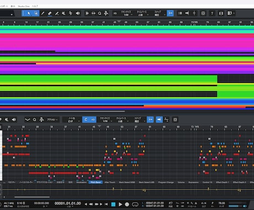Select the Split knife tool
Viewport: 254px width, 210px height.
pyautogui.click(x=57, y=13)
